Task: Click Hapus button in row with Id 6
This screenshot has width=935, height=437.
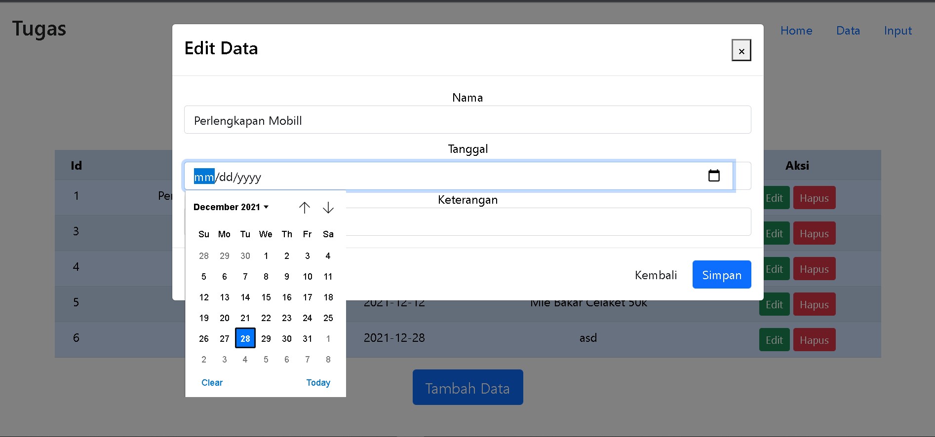Action: coord(814,340)
